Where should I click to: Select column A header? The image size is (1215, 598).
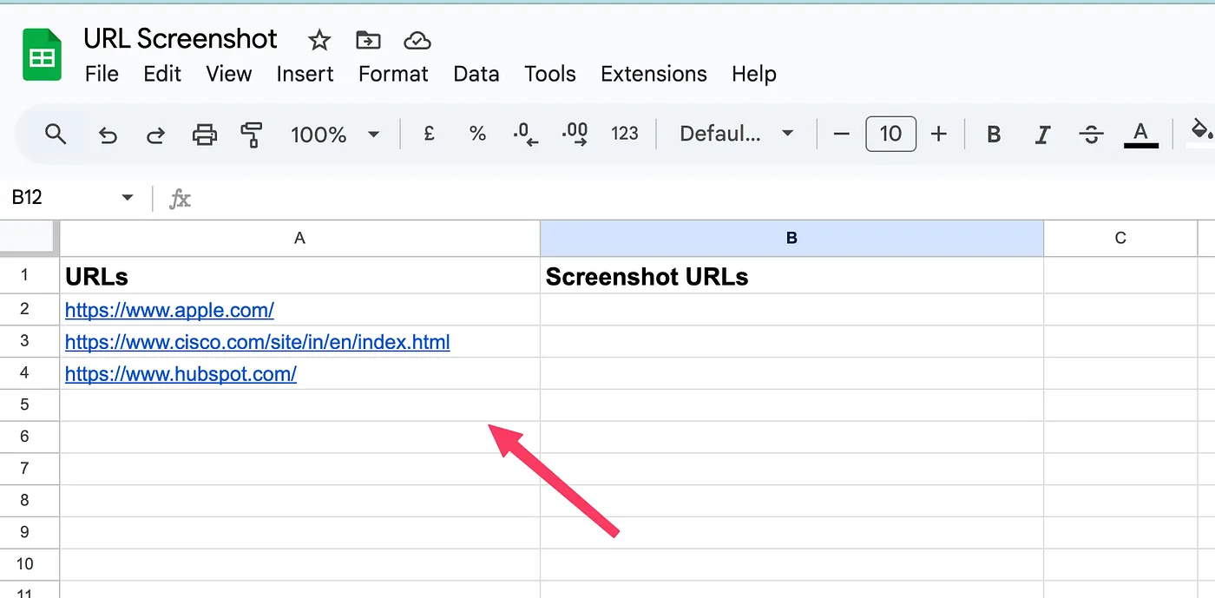tap(300, 238)
